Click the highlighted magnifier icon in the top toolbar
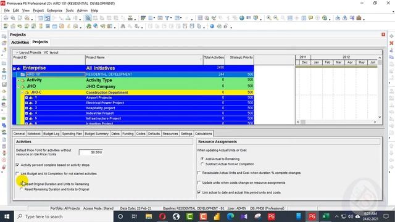 [88, 18]
